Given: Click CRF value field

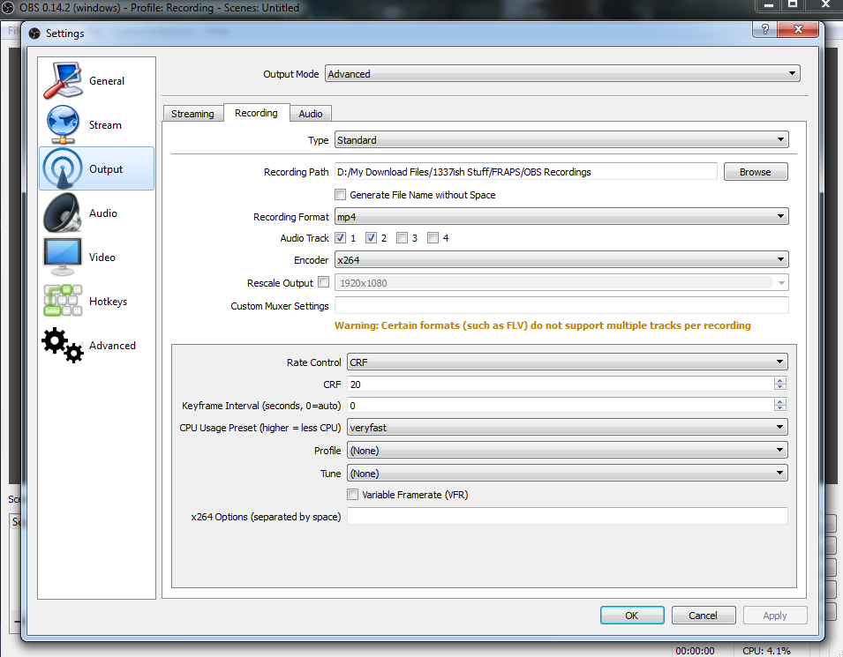Looking at the screenshot, I should point(561,384).
